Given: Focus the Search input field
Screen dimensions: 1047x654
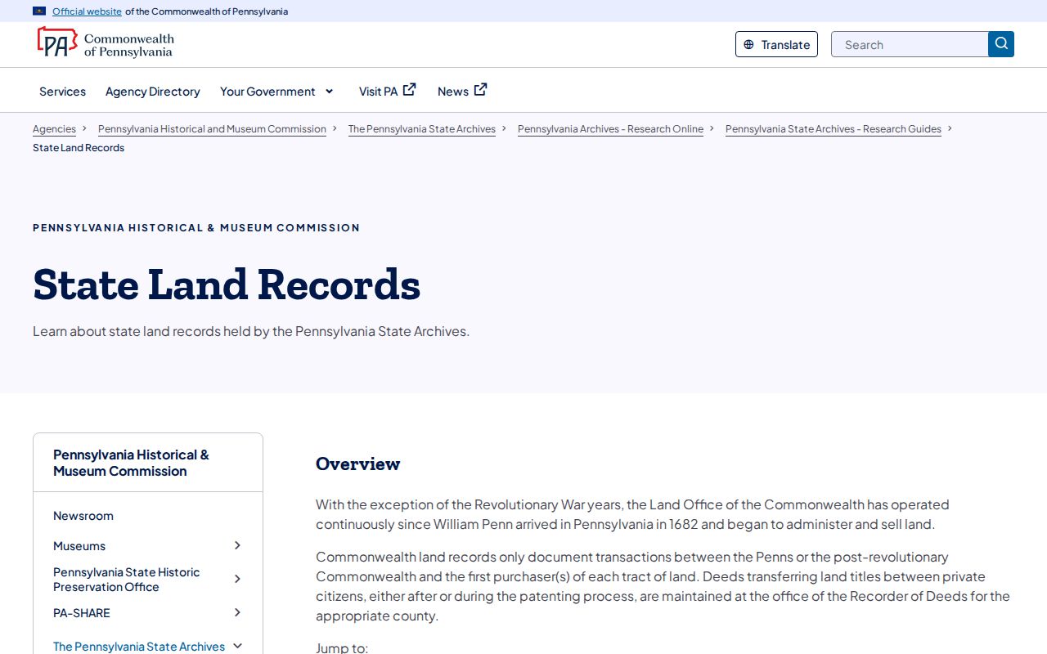Looking at the screenshot, I should point(910,44).
